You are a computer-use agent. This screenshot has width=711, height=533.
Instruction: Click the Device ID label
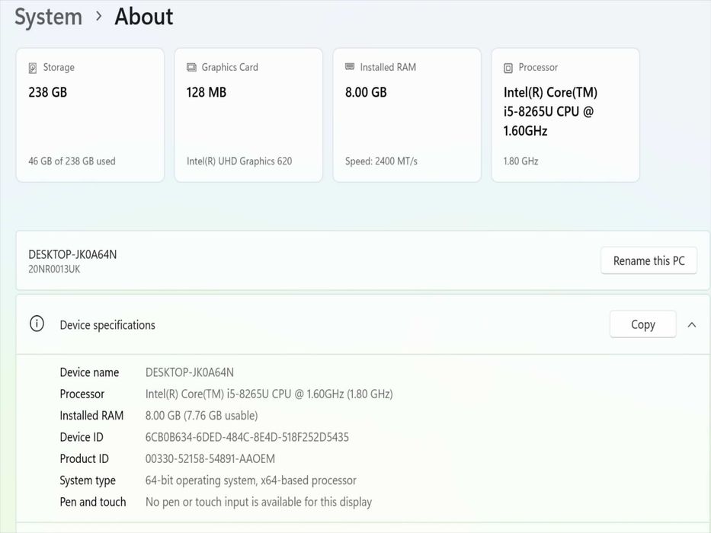pyautogui.click(x=82, y=437)
